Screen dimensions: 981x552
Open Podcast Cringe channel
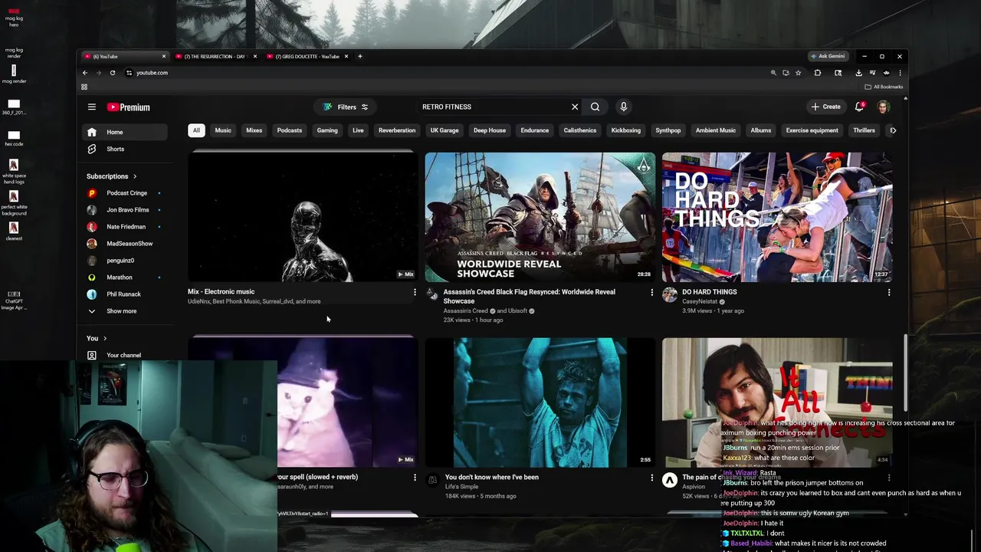[125, 193]
